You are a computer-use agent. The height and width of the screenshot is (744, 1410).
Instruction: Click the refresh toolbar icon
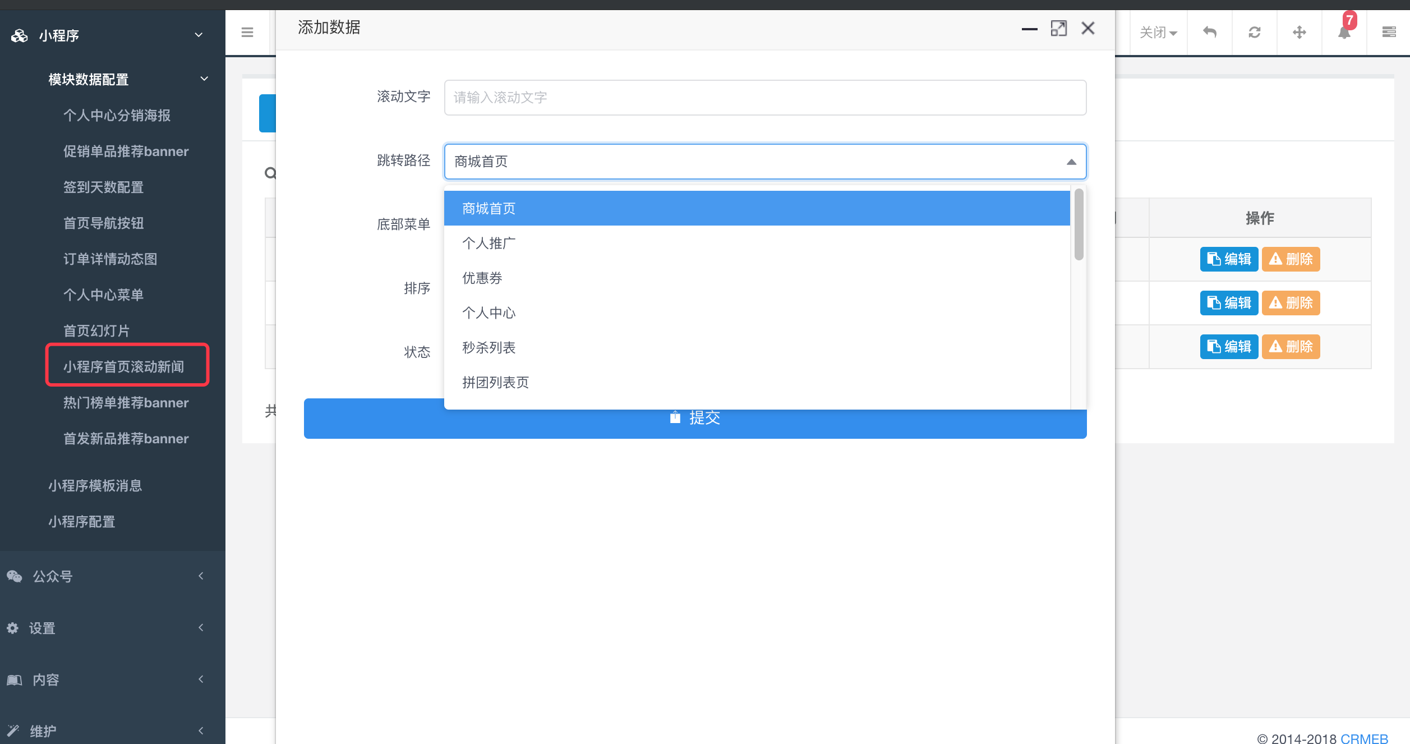point(1255,33)
